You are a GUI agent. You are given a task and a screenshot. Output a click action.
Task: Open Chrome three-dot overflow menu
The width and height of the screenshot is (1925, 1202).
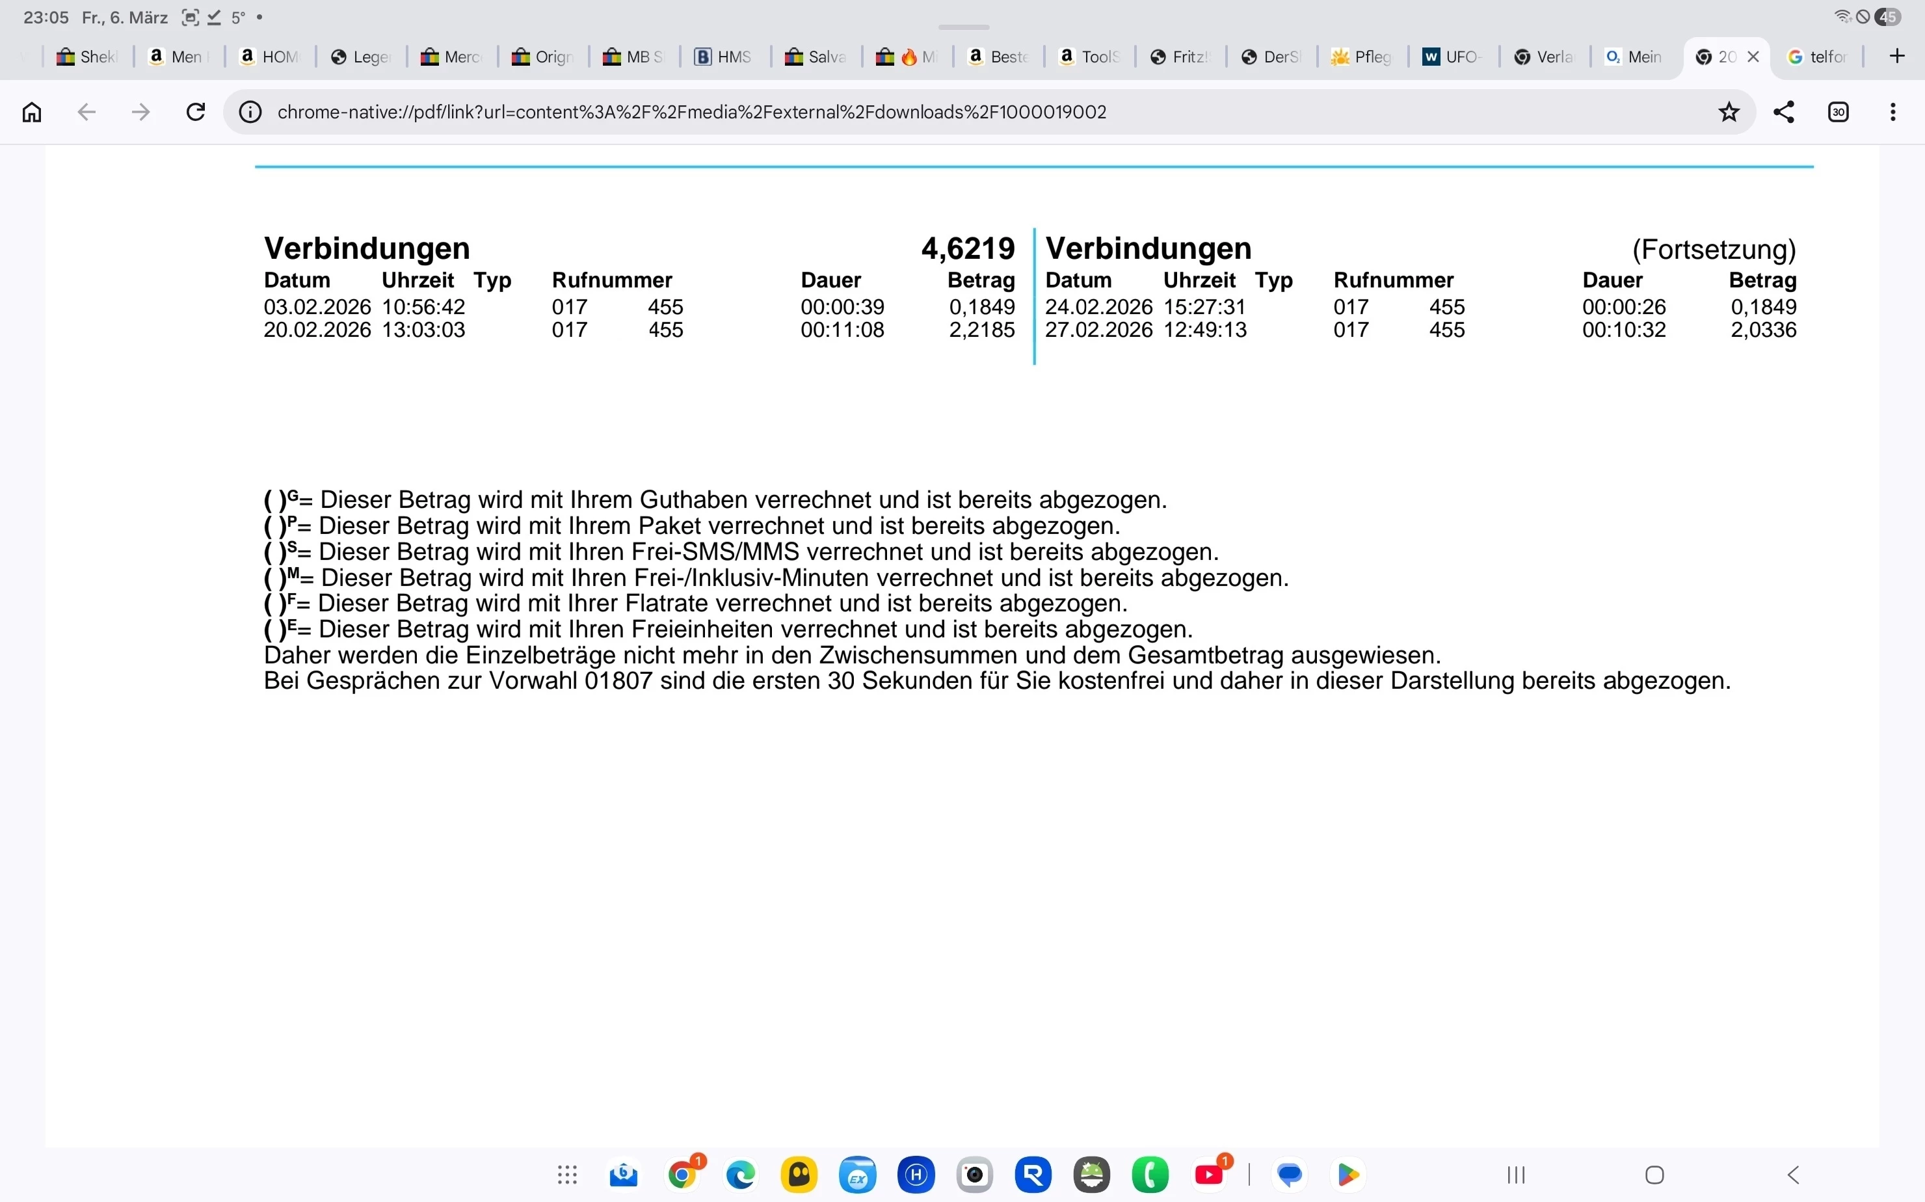click(1893, 112)
